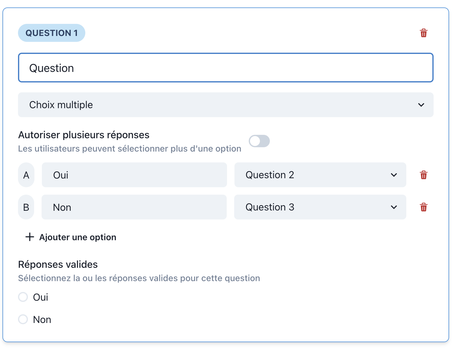Edit the option A "Oui" text field
Screen dimensions: 464x349
pos(134,175)
